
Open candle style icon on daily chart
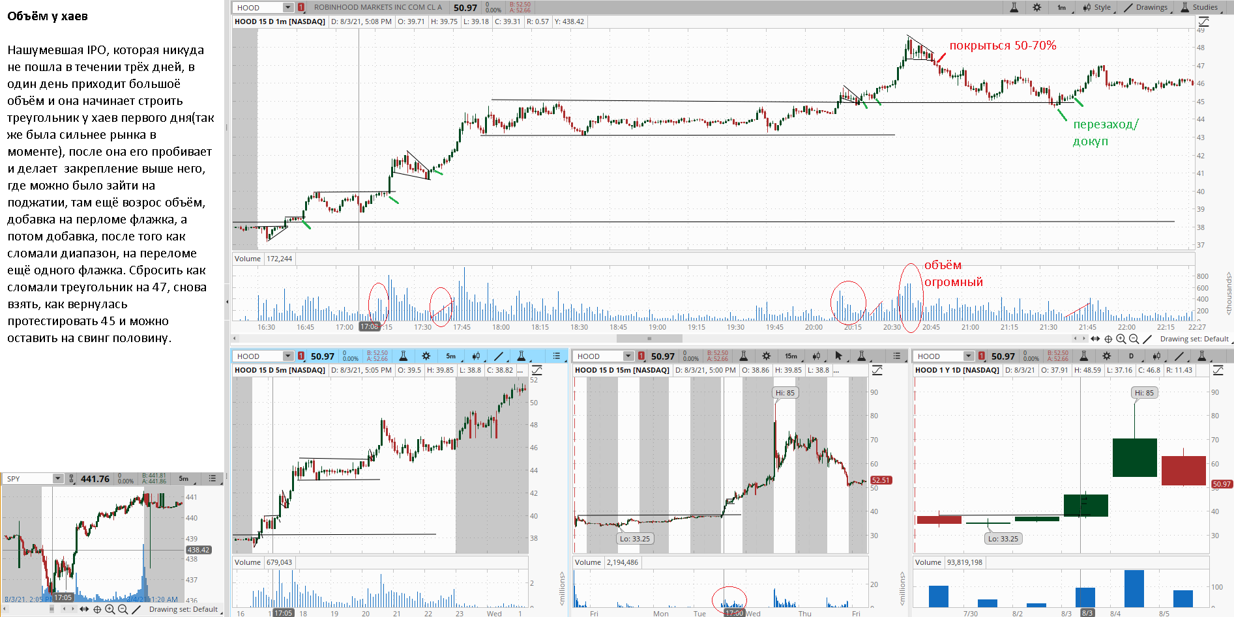[1156, 356]
